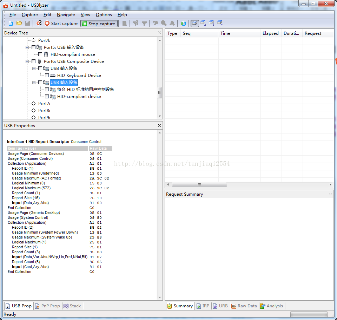Viewport: 337px width, 320px height.
Task: Close the Device Tree panel
Action: tap(159, 33)
